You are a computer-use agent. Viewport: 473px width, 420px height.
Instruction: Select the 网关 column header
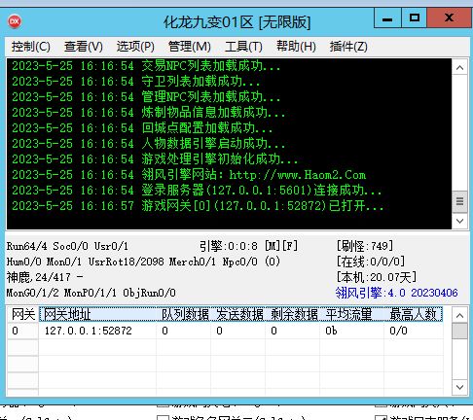[22, 314]
